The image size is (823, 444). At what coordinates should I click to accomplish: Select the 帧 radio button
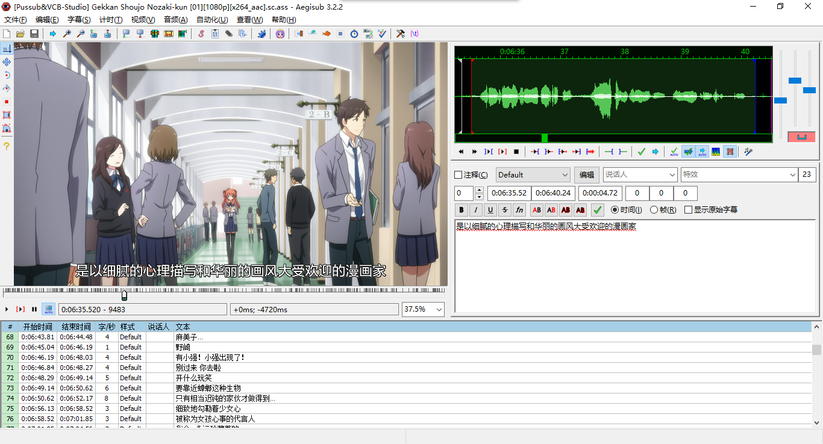[x=654, y=210]
